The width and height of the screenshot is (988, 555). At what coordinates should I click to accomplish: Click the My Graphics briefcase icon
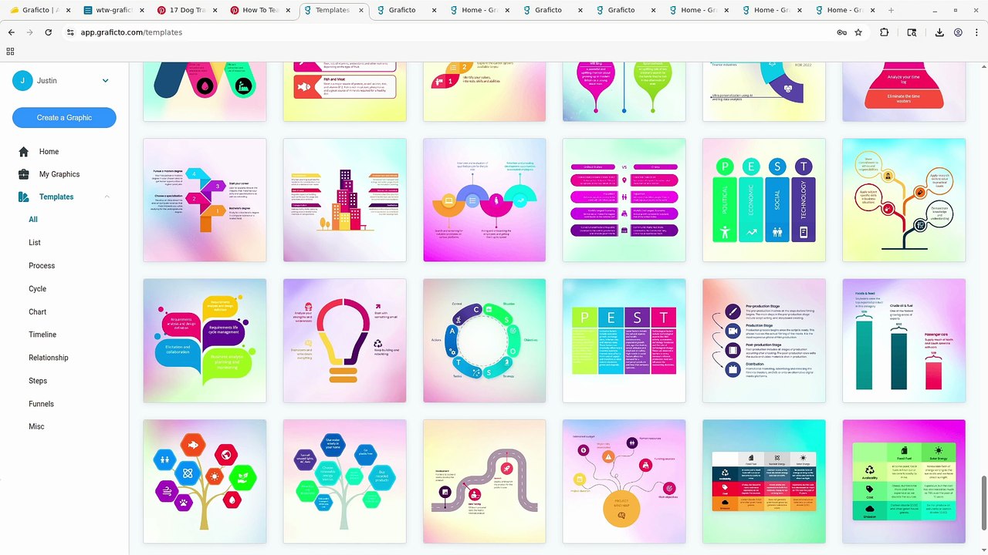pos(24,174)
